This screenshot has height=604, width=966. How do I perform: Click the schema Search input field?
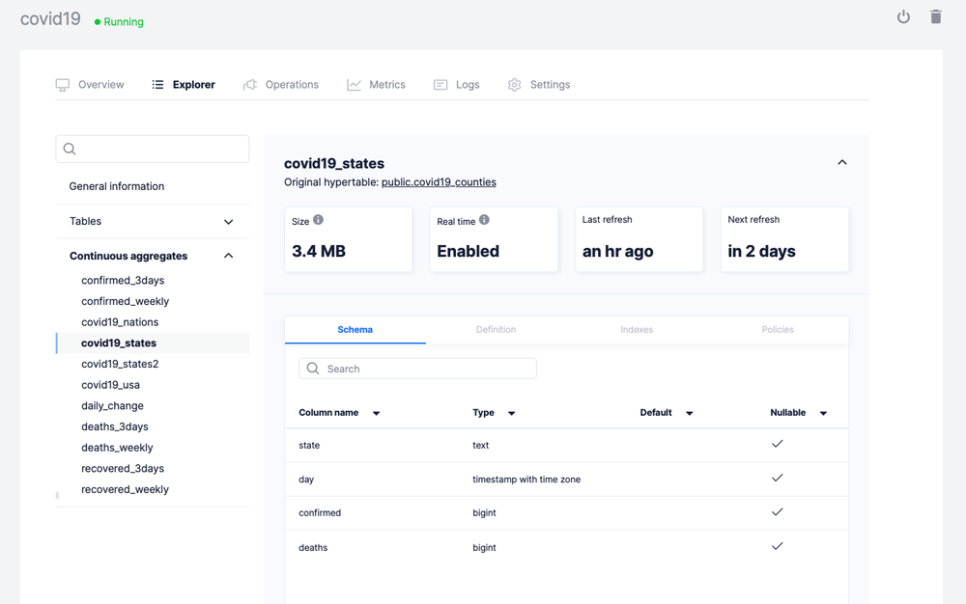[x=425, y=369]
